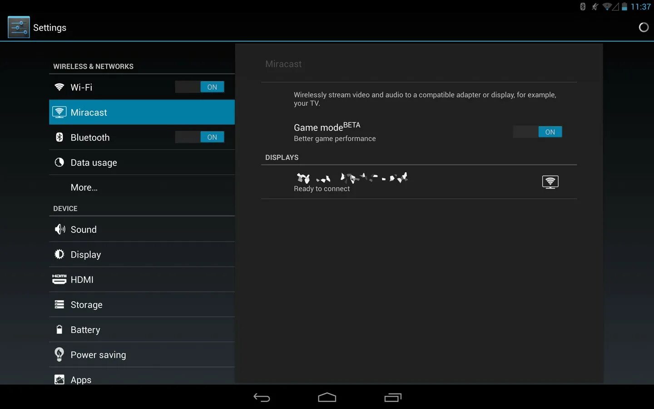Click the 11:37 clock in status bar
Image resolution: width=654 pixels, height=409 pixels.
pyautogui.click(x=640, y=6)
